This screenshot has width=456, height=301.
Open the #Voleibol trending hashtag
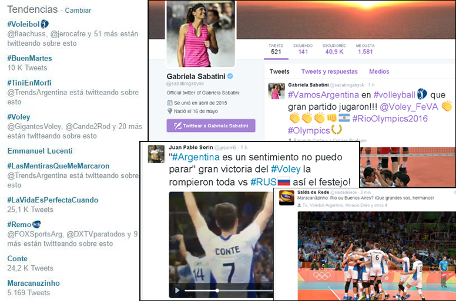coord(24,24)
